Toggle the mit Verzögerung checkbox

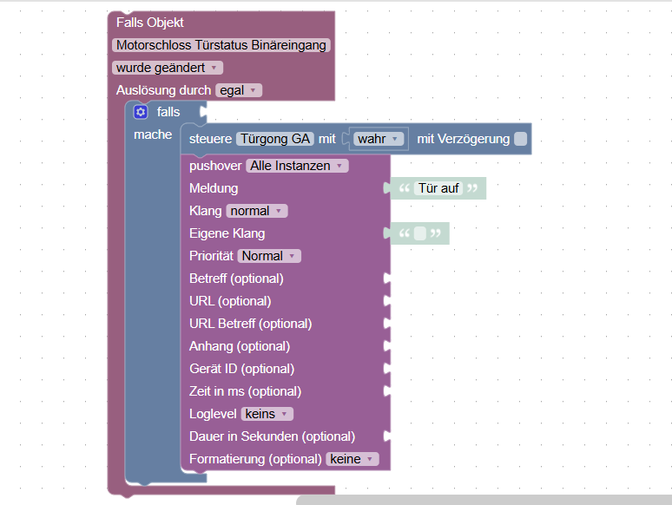[x=520, y=139]
